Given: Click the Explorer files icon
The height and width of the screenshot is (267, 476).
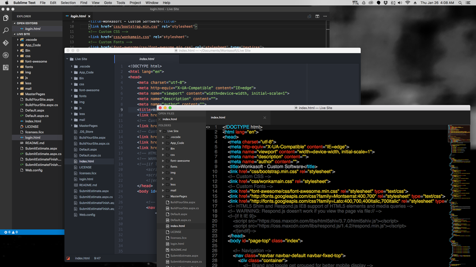Looking at the screenshot, I should click(6, 18).
